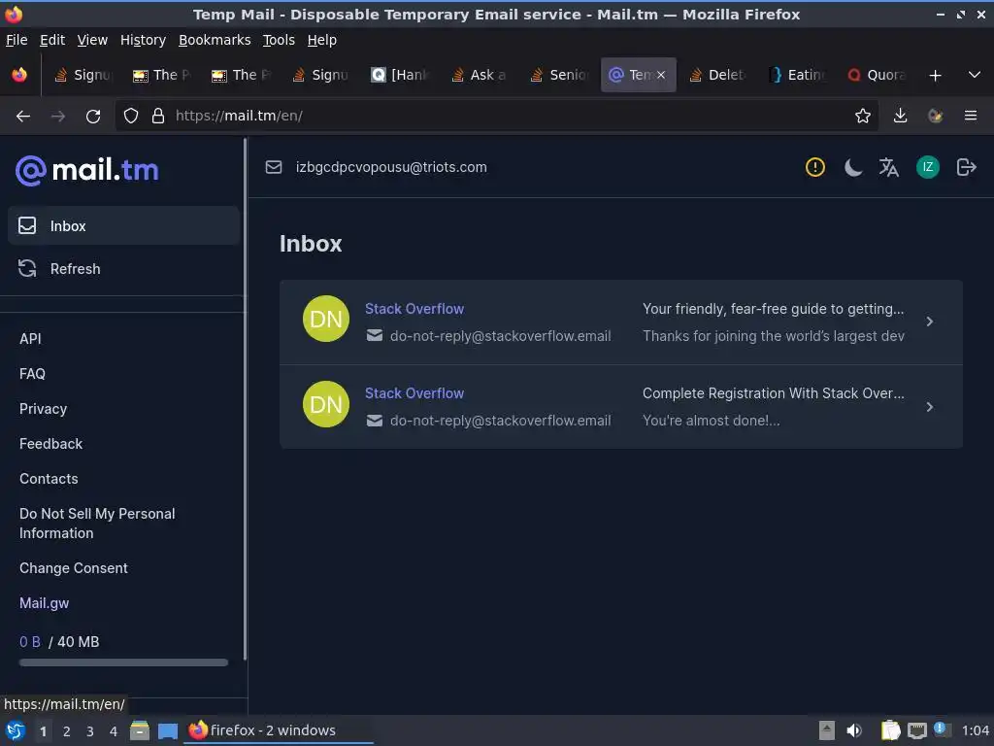
Task: Click DN avatar of Complete Registration email
Action: click(326, 404)
